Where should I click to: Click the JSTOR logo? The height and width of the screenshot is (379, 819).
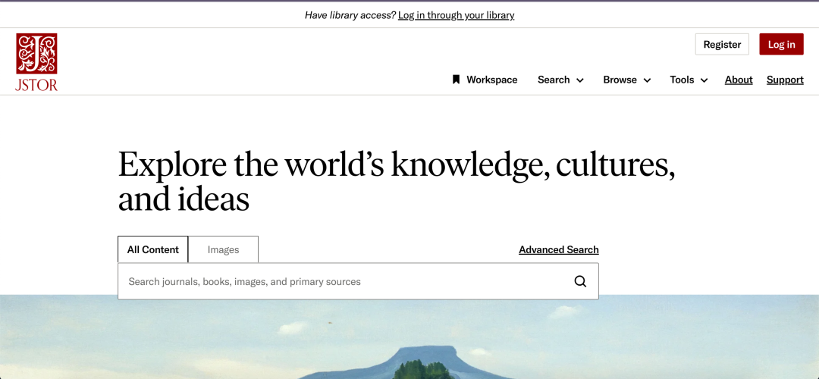pos(36,62)
